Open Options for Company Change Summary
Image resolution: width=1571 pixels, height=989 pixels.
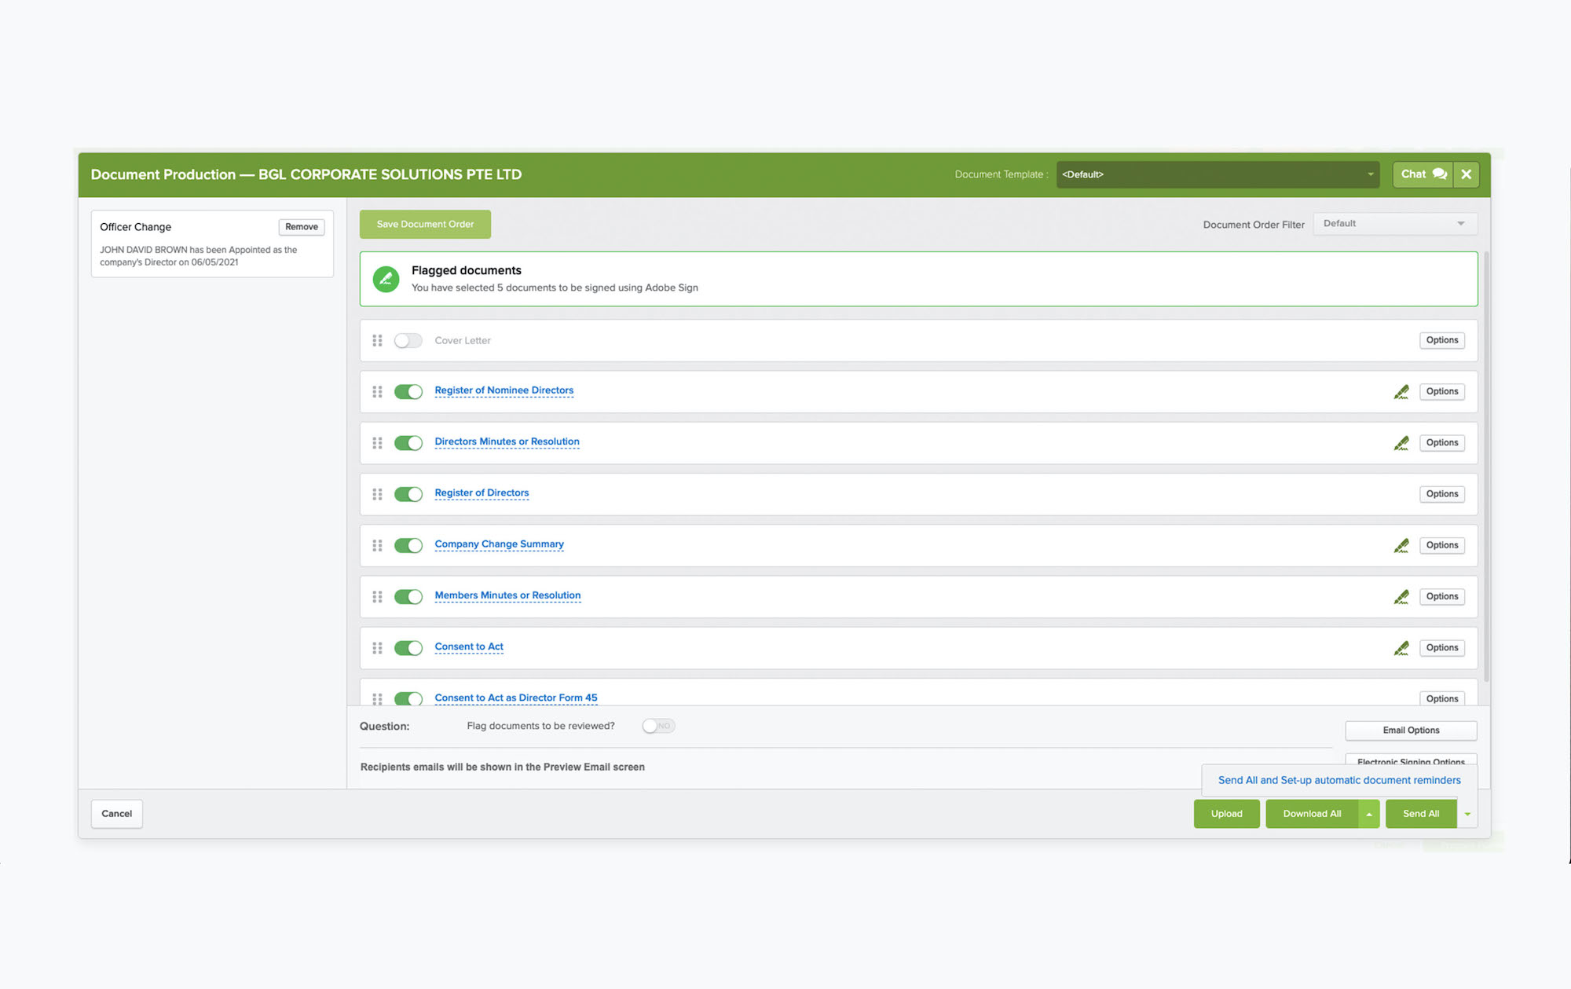coord(1442,545)
